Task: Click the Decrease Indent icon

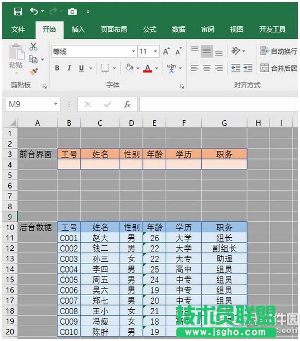Action: (x=236, y=68)
